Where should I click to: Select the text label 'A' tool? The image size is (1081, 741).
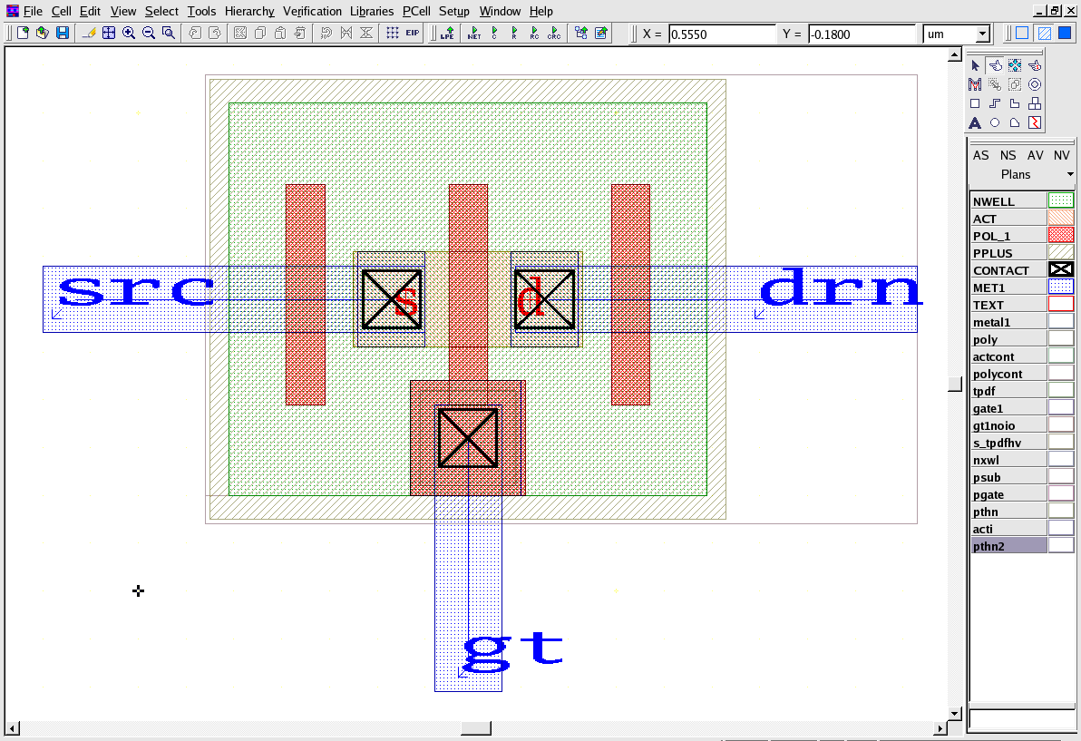coord(975,123)
